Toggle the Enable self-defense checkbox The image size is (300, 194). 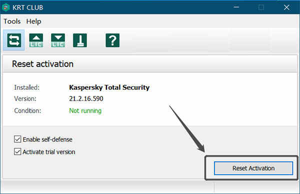tap(17, 139)
